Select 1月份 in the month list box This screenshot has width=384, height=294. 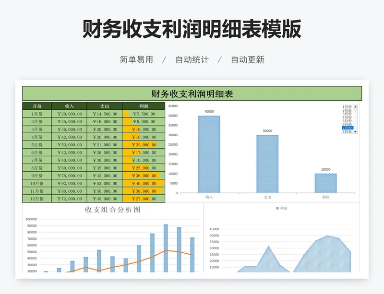347,107
